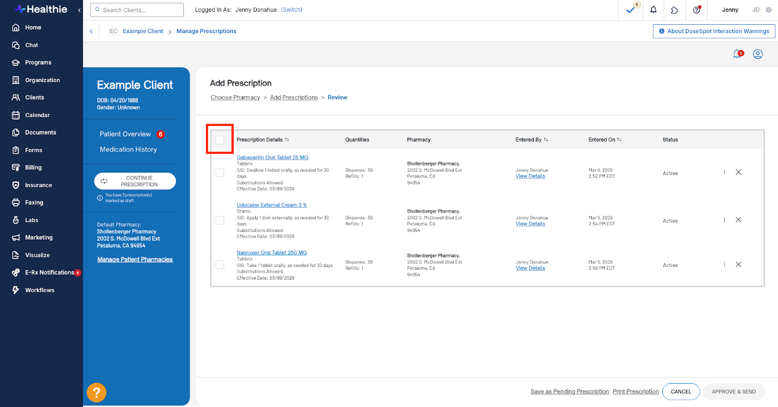The height and width of the screenshot is (407, 778).
Task: Collapse the Healthie sidebar chevron
Action: [79, 10]
